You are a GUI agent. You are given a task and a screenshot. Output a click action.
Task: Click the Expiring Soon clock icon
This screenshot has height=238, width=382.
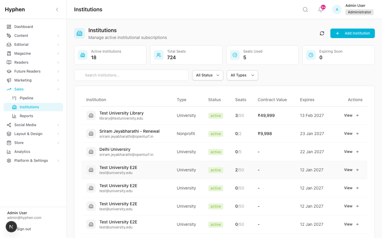click(x=311, y=55)
